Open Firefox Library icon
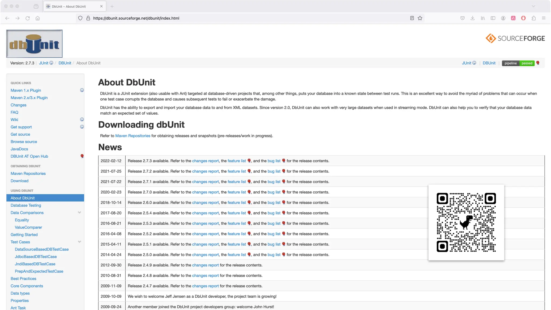The image size is (551, 310). click(x=483, y=18)
